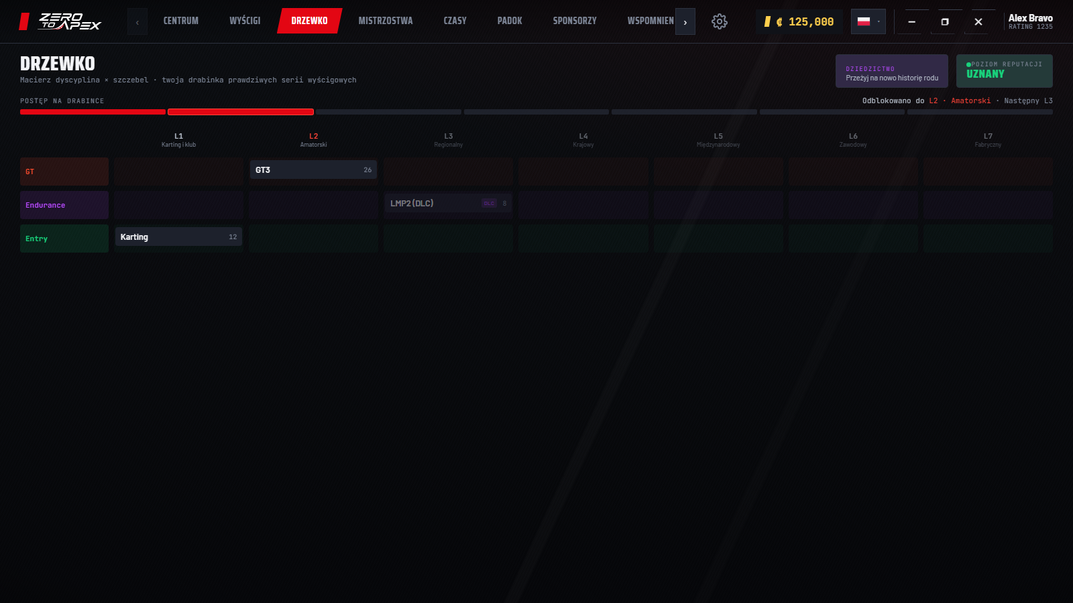Viewport: 1073px width, 603px height.
Task: Open the Dziedzictwo legacy card
Action: pos(892,71)
